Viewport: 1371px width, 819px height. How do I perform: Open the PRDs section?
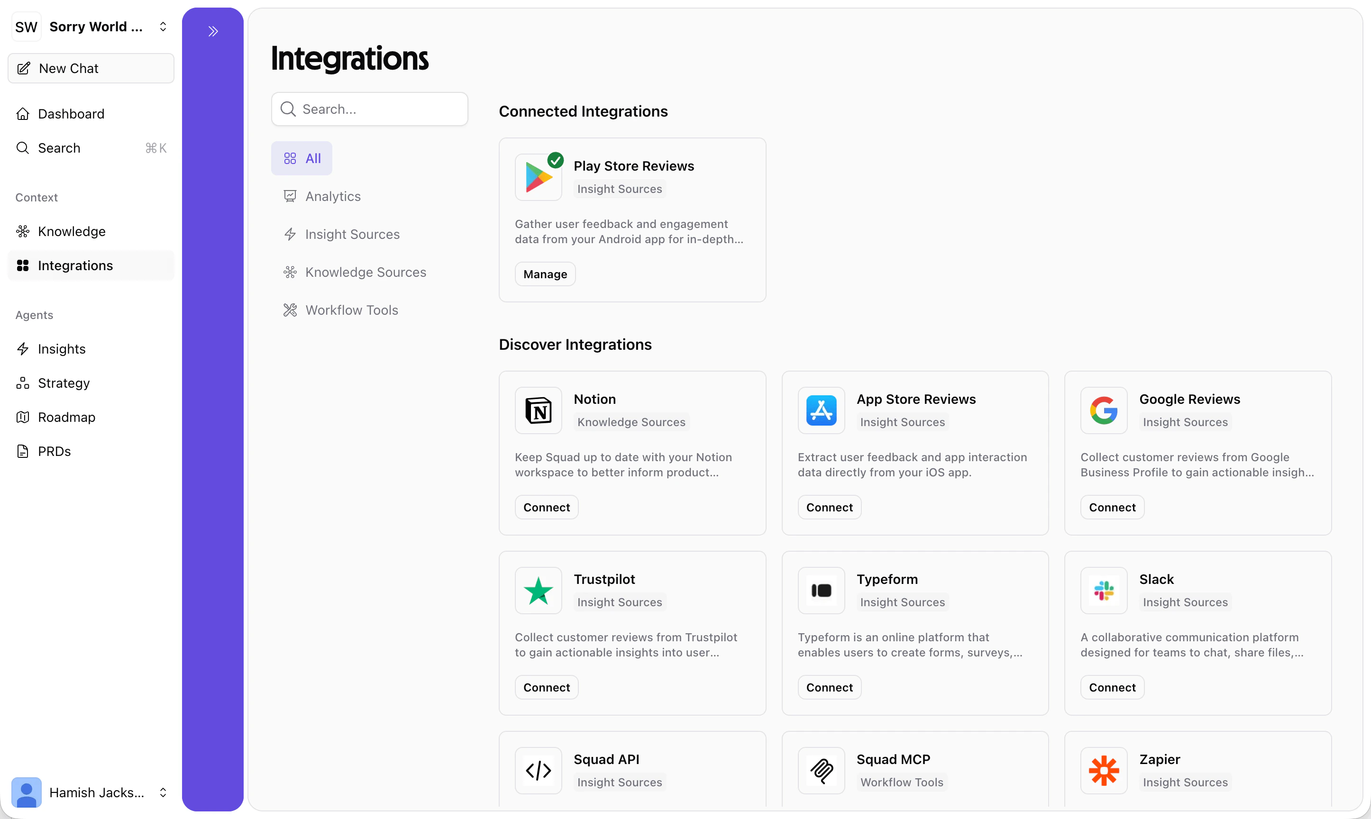coord(54,451)
